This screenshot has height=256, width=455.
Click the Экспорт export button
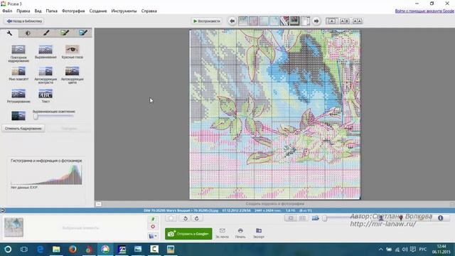pos(259,233)
